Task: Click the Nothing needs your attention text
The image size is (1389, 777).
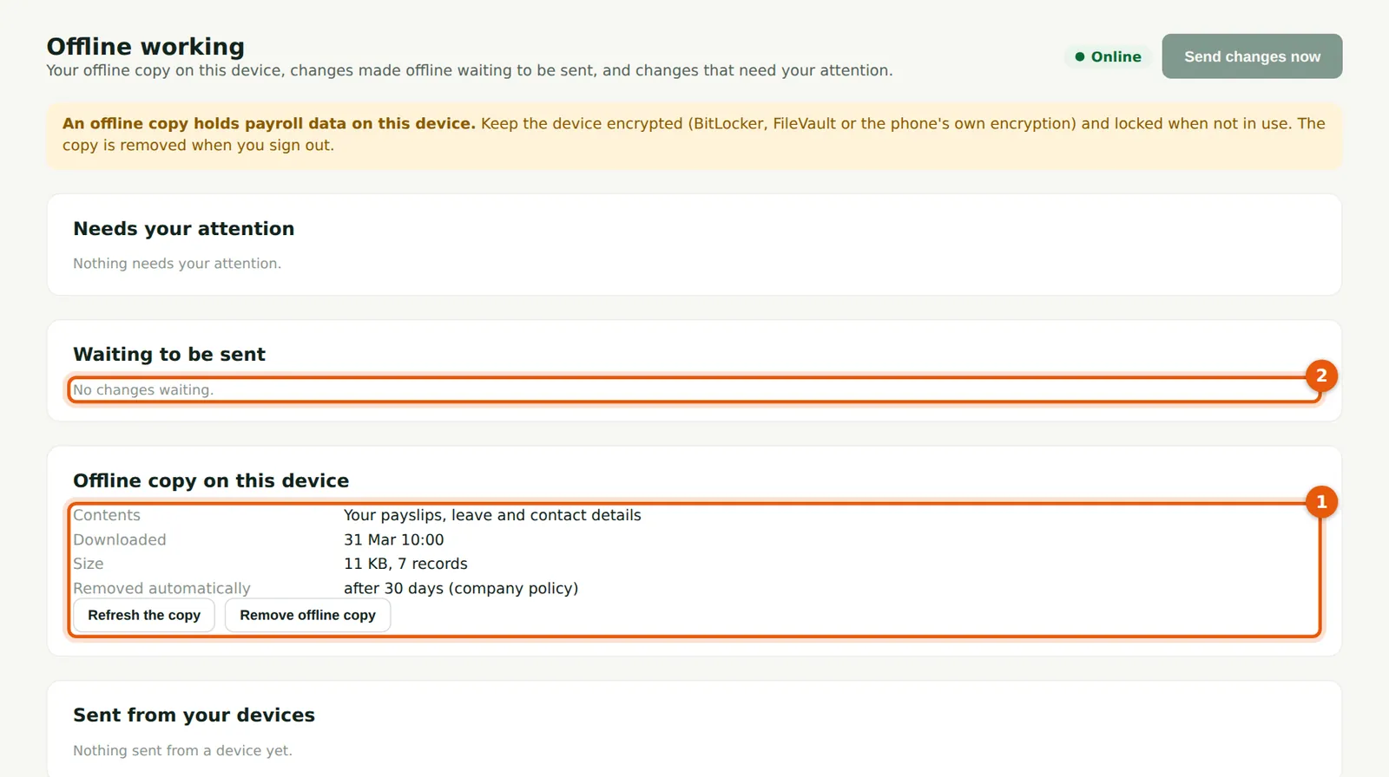Action: (x=177, y=264)
